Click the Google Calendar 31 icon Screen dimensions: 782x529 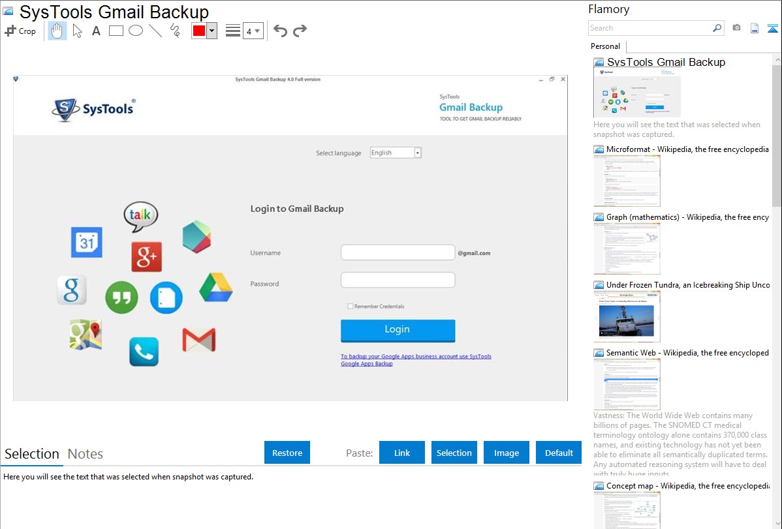pos(87,242)
